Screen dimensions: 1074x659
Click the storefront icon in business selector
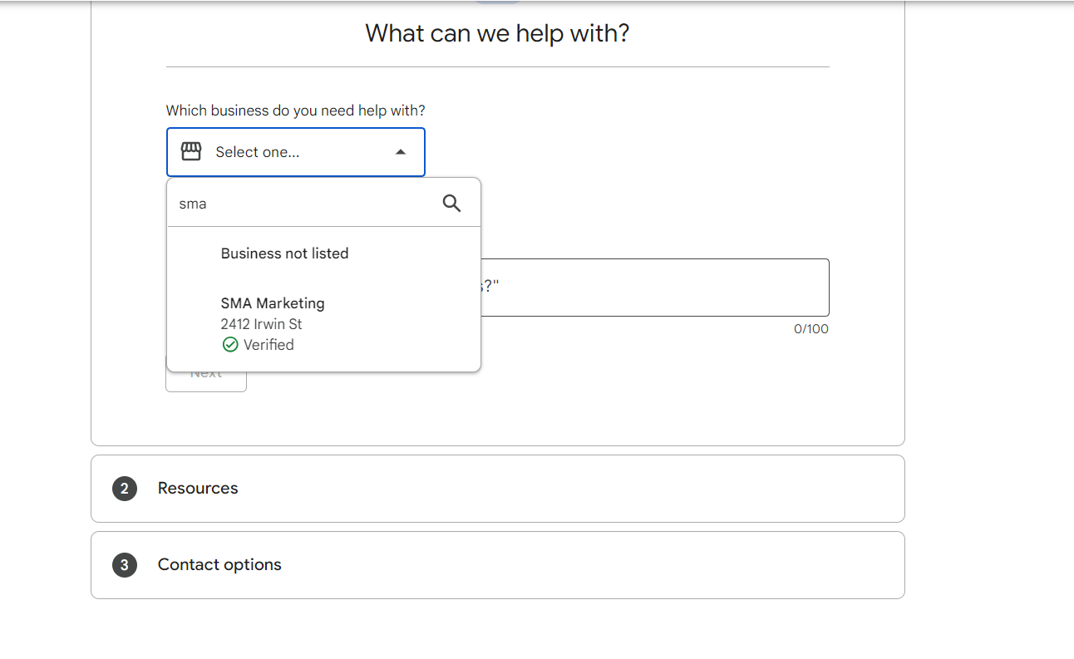pos(191,152)
